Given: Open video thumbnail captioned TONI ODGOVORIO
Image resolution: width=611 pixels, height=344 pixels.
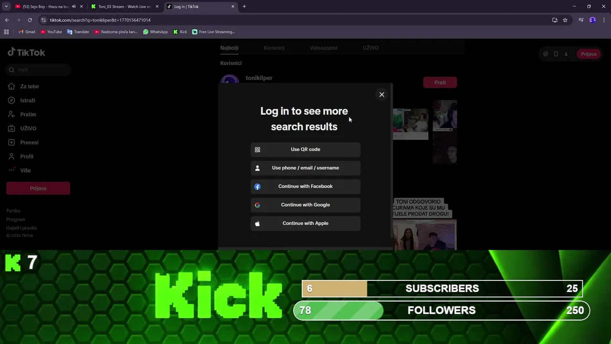Looking at the screenshot, I should coord(424,225).
